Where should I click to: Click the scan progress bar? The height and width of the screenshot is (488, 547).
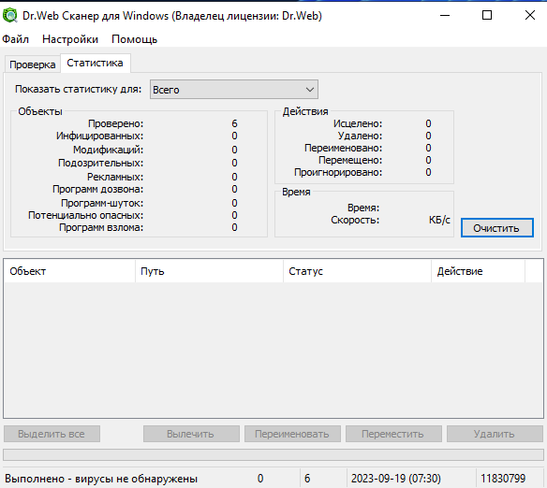click(273, 454)
